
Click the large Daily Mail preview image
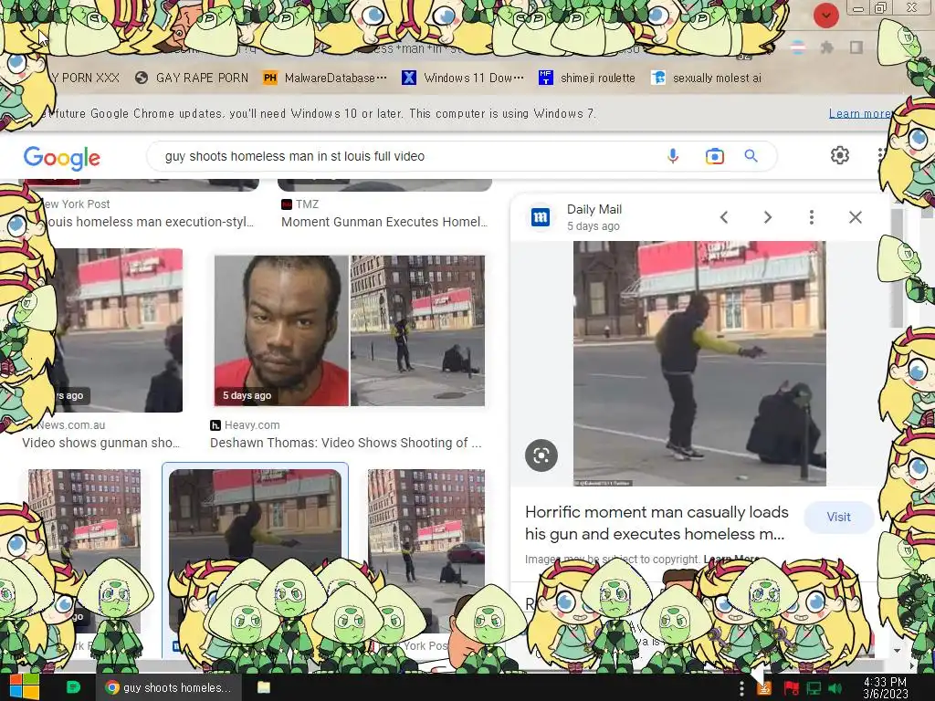coord(699,363)
